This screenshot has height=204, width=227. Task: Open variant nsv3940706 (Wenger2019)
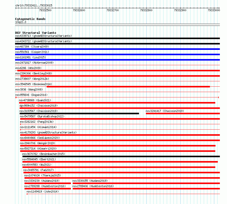point(38,143)
